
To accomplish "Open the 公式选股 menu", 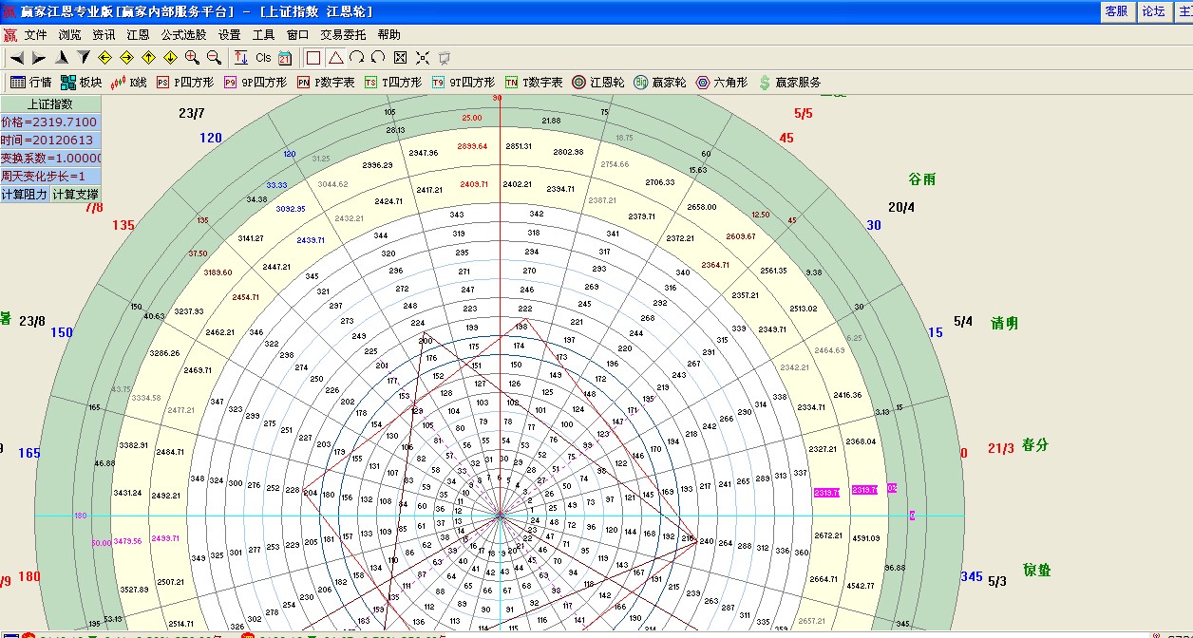I will point(183,34).
